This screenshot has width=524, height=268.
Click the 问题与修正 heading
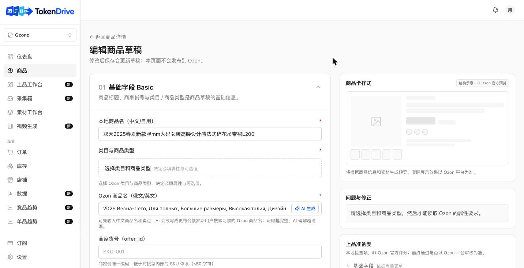pos(359,198)
